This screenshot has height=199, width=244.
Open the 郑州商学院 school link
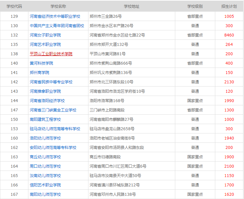pos(39,72)
